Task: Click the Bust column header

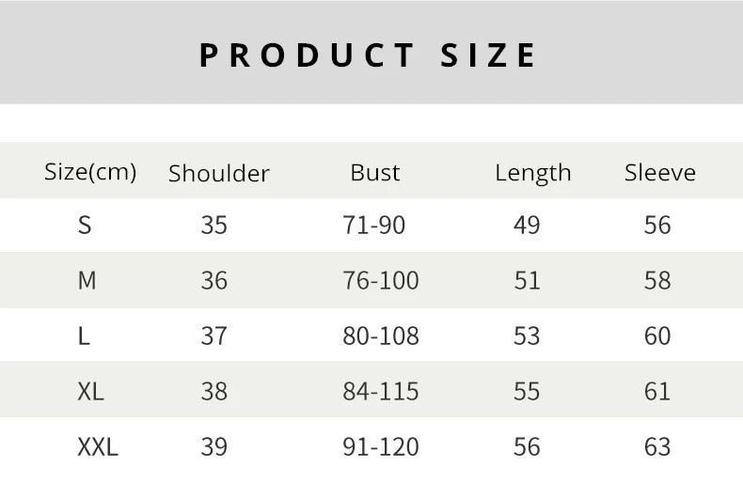Action: point(375,172)
